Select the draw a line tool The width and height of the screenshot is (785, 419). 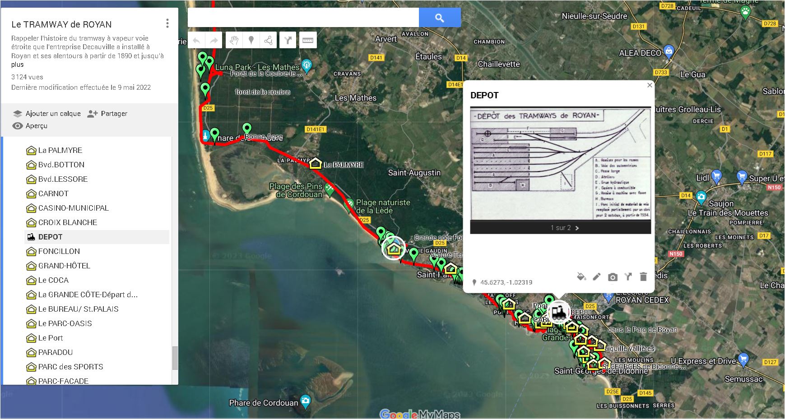point(268,40)
